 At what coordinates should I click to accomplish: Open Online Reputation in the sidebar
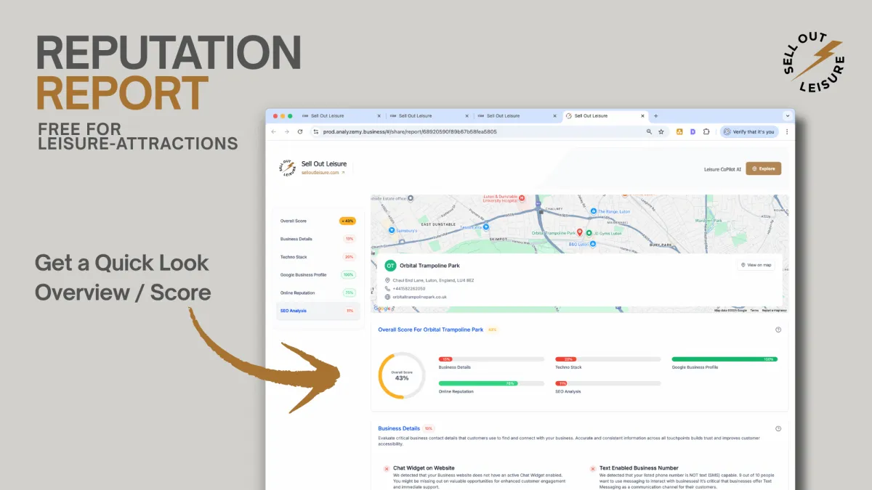click(x=318, y=293)
